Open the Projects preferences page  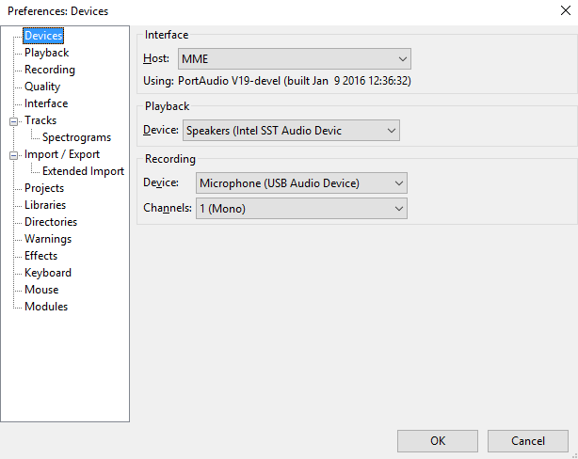[x=44, y=188]
